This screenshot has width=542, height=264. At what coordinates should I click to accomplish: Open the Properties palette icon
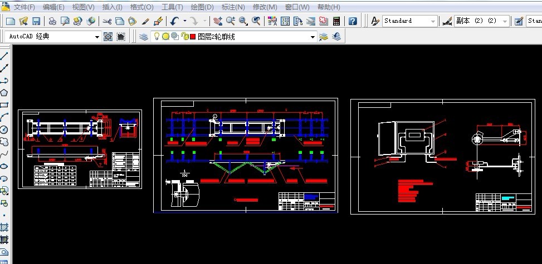pos(272,21)
